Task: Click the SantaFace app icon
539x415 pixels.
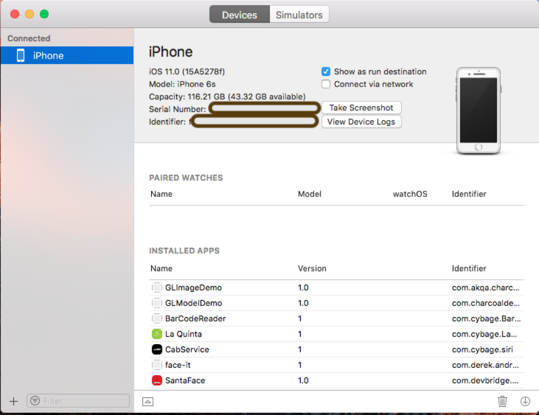Action: tap(157, 380)
